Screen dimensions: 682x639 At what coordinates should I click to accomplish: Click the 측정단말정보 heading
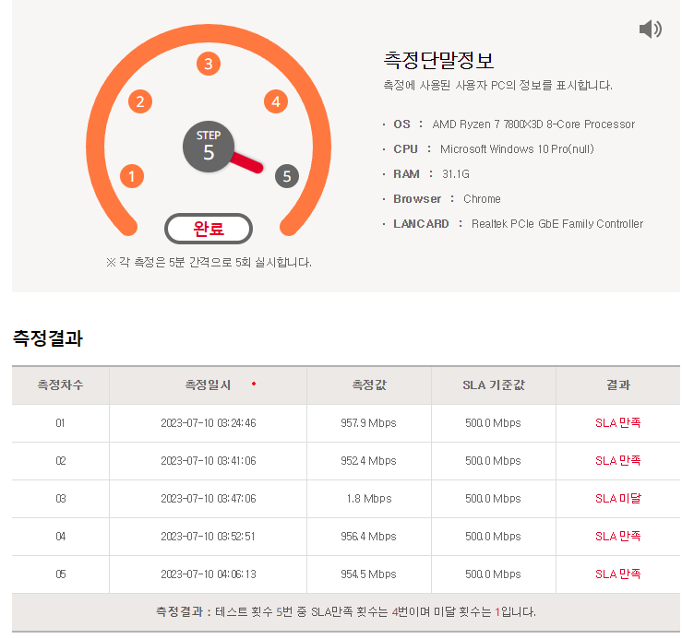(x=438, y=61)
